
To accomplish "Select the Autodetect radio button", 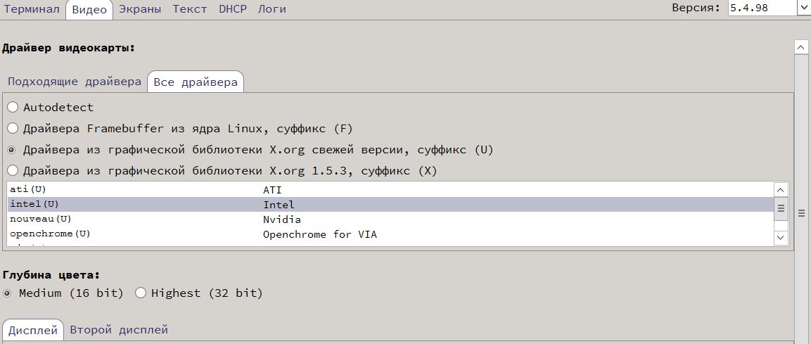I will pos(13,108).
